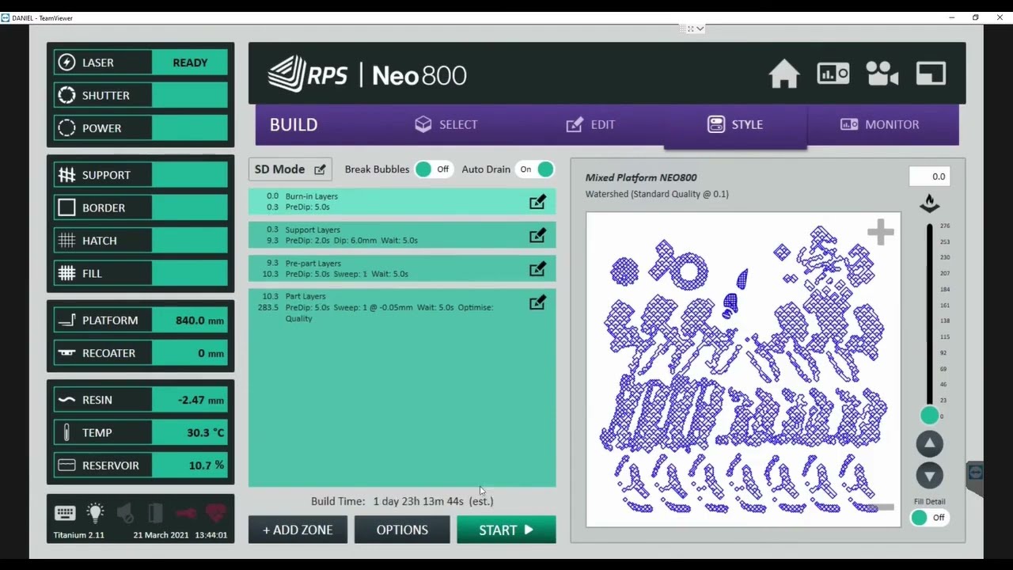Viewport: 1013px width, 570px height.
Task: Switch to the Select tab
Action: [x=446, y=124]
